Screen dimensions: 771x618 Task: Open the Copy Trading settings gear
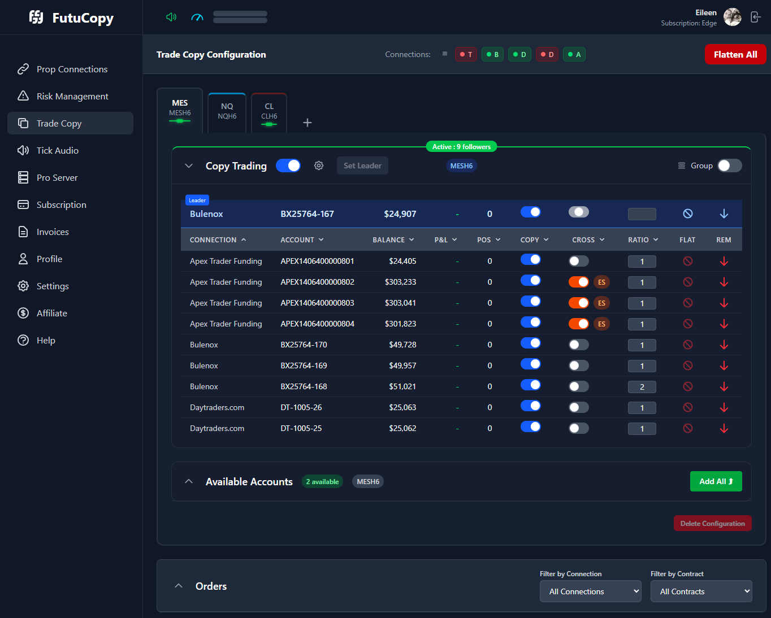[318, 165]
